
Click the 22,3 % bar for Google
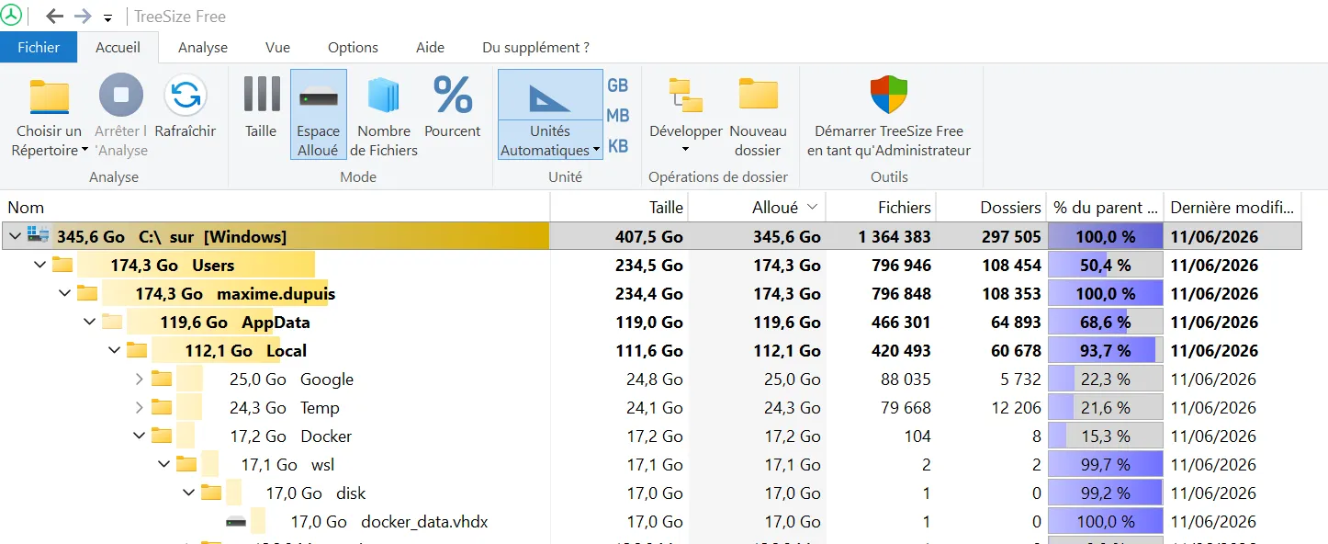(1106, 379)
